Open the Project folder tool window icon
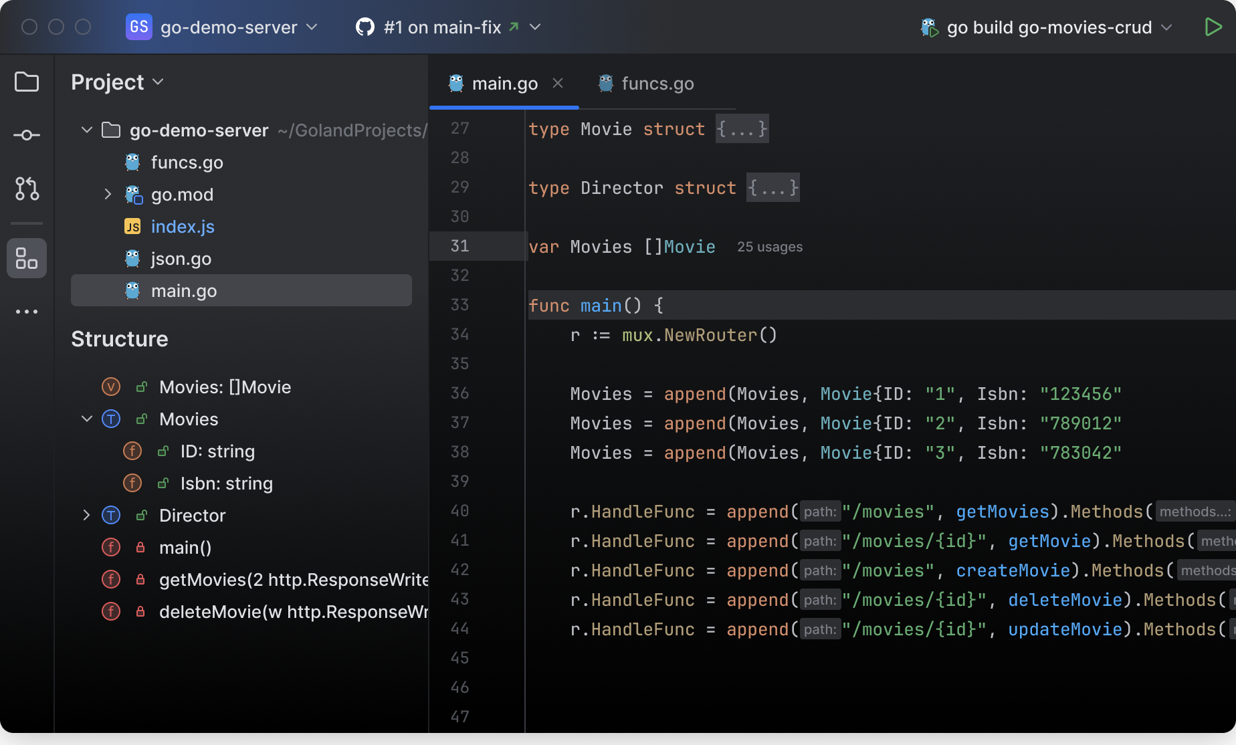1236x745 pixels. (27, 82)
